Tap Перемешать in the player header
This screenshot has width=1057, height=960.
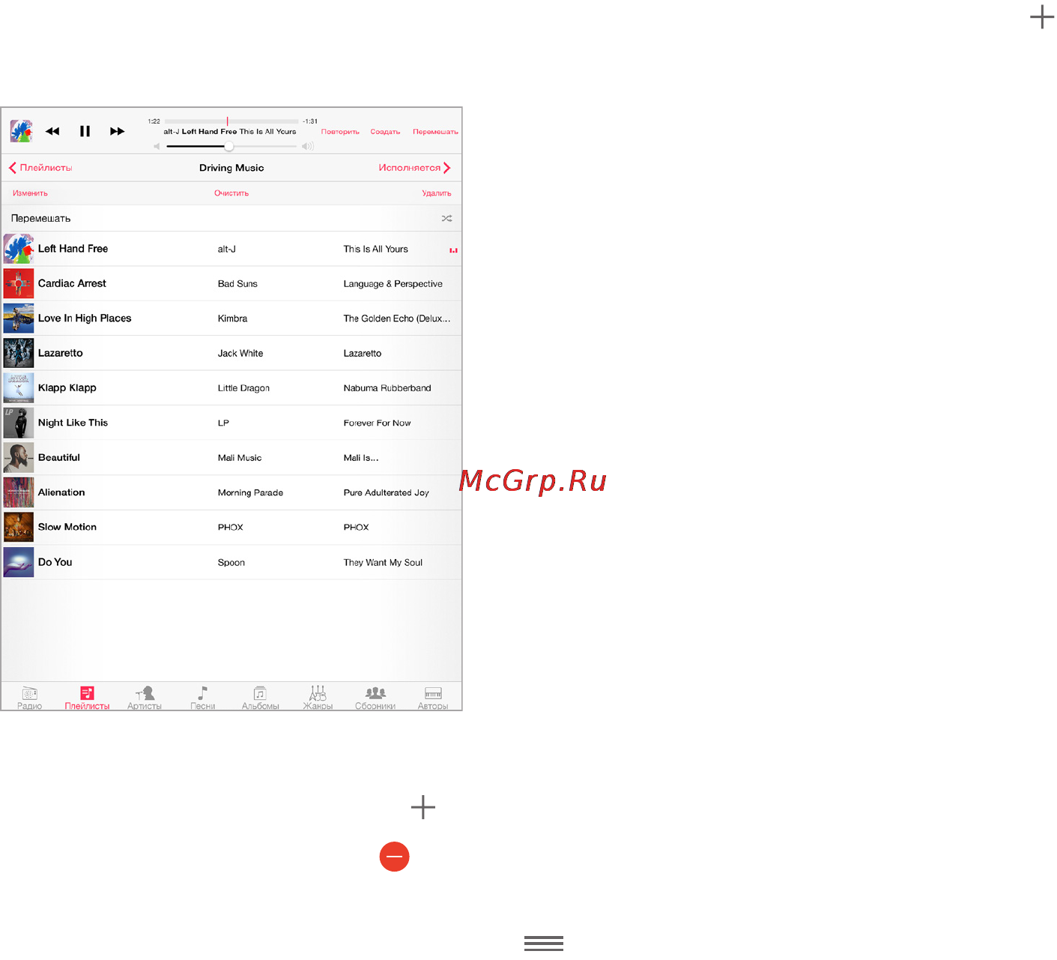[x=435, y=132]
